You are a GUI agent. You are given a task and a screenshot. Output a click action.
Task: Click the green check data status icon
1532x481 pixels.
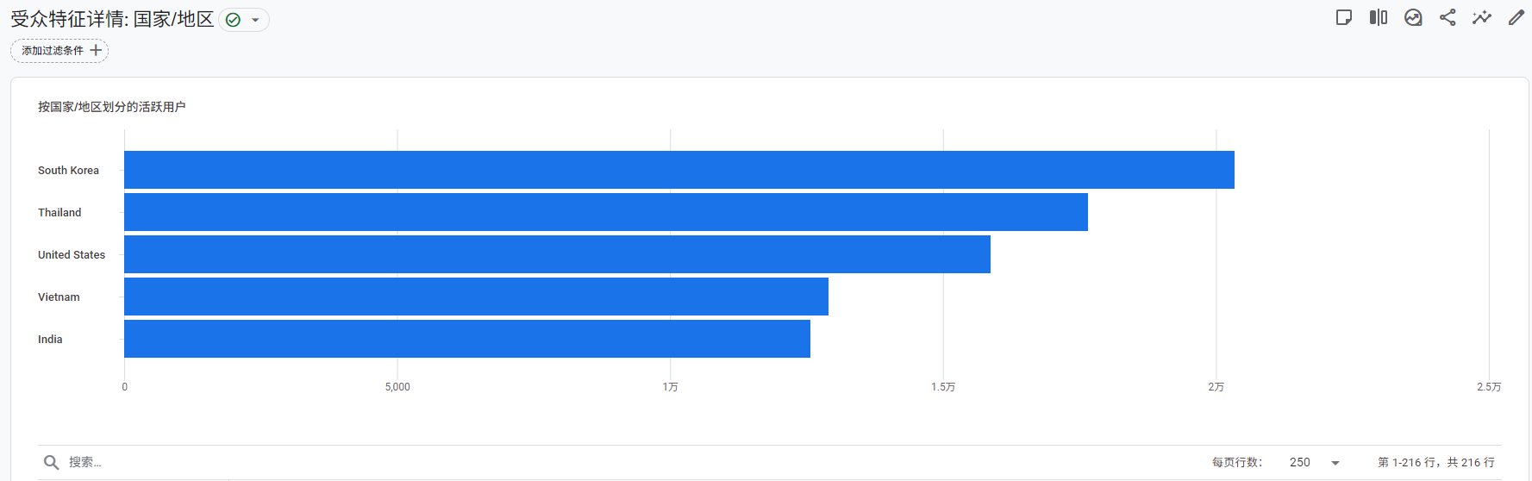(x=233, y=20)
